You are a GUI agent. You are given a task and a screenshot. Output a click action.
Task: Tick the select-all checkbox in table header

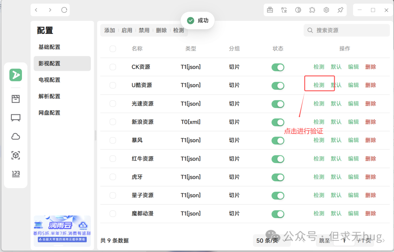pos(113,49)
